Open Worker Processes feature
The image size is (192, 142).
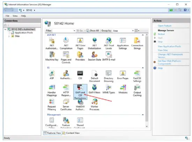click(94, 105)
